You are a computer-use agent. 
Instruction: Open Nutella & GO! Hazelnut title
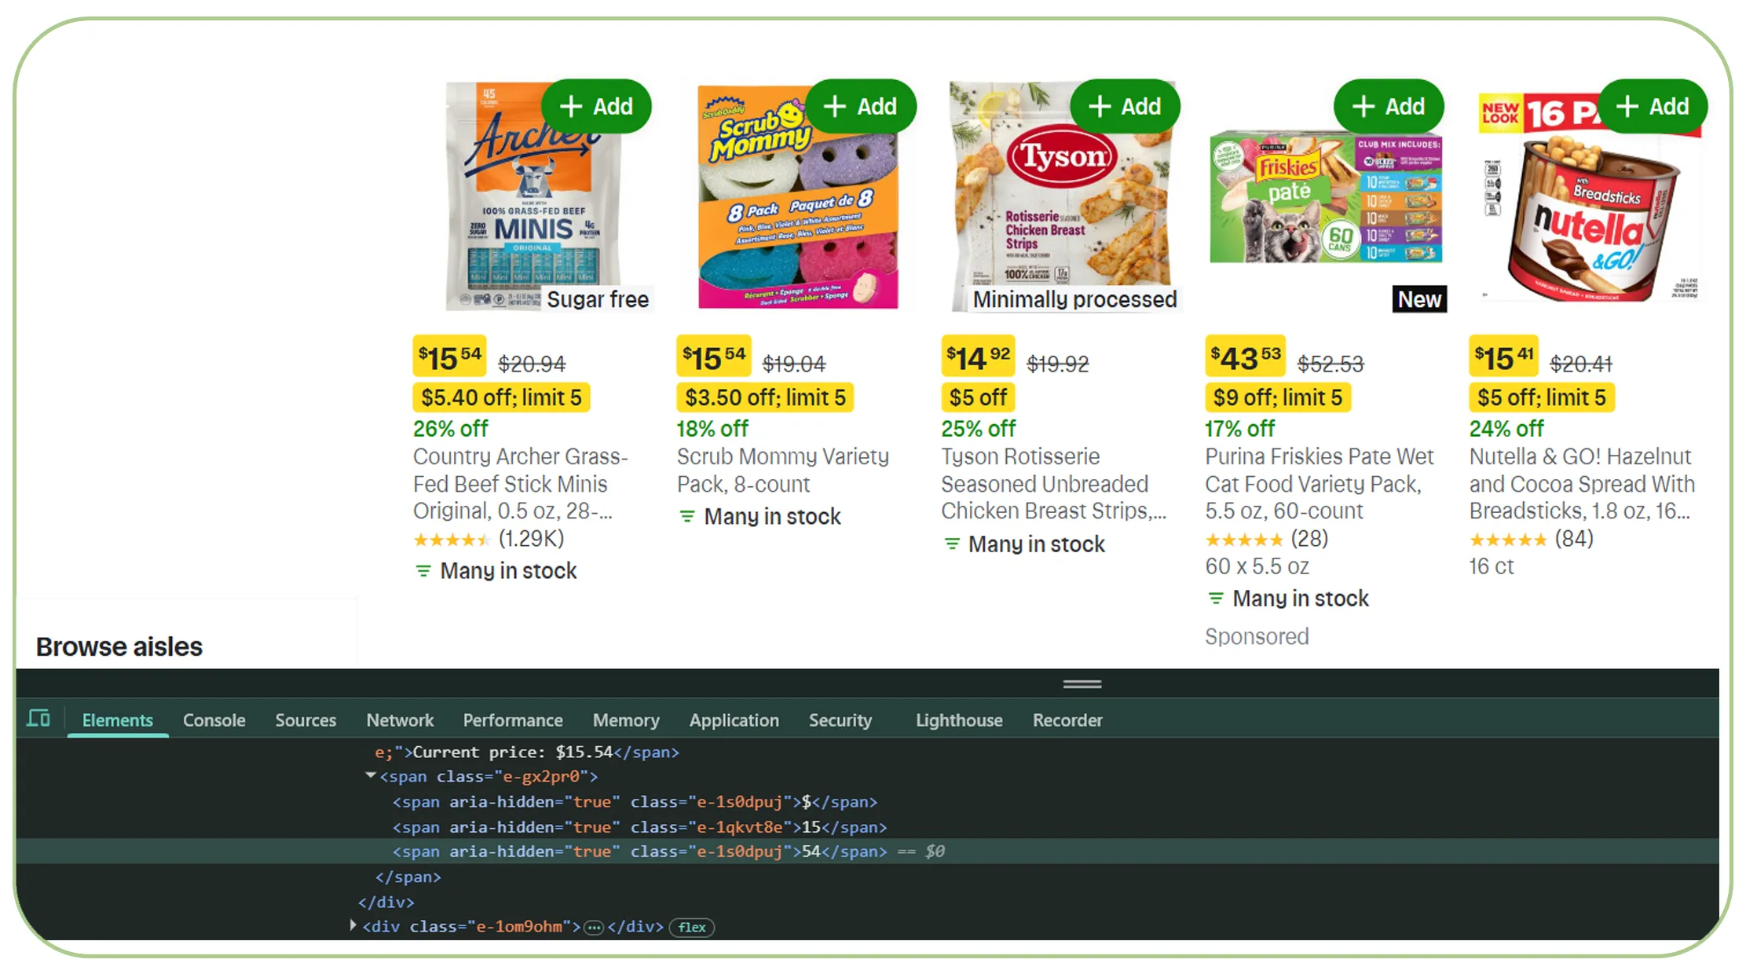(x=1582, y=484)
